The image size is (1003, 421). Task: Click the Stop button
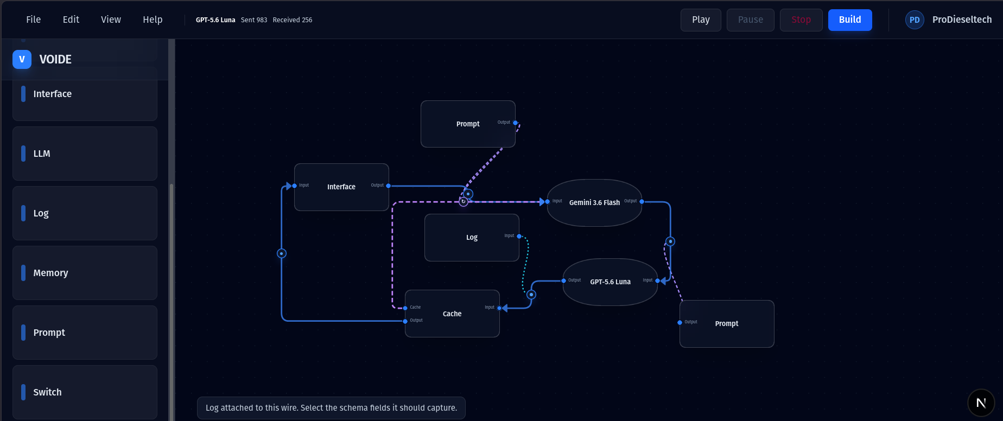(x=801, y=20)
